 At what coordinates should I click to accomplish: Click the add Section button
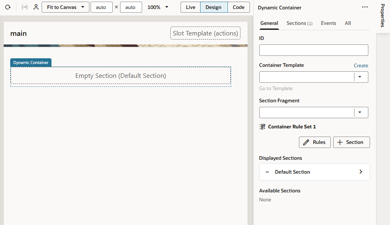pyautogui.click(x=352, y=142)
